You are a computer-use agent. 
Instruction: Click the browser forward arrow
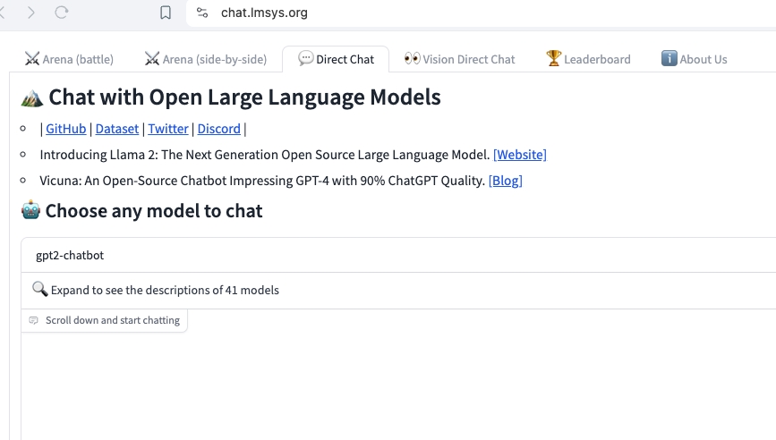(31, 13)
